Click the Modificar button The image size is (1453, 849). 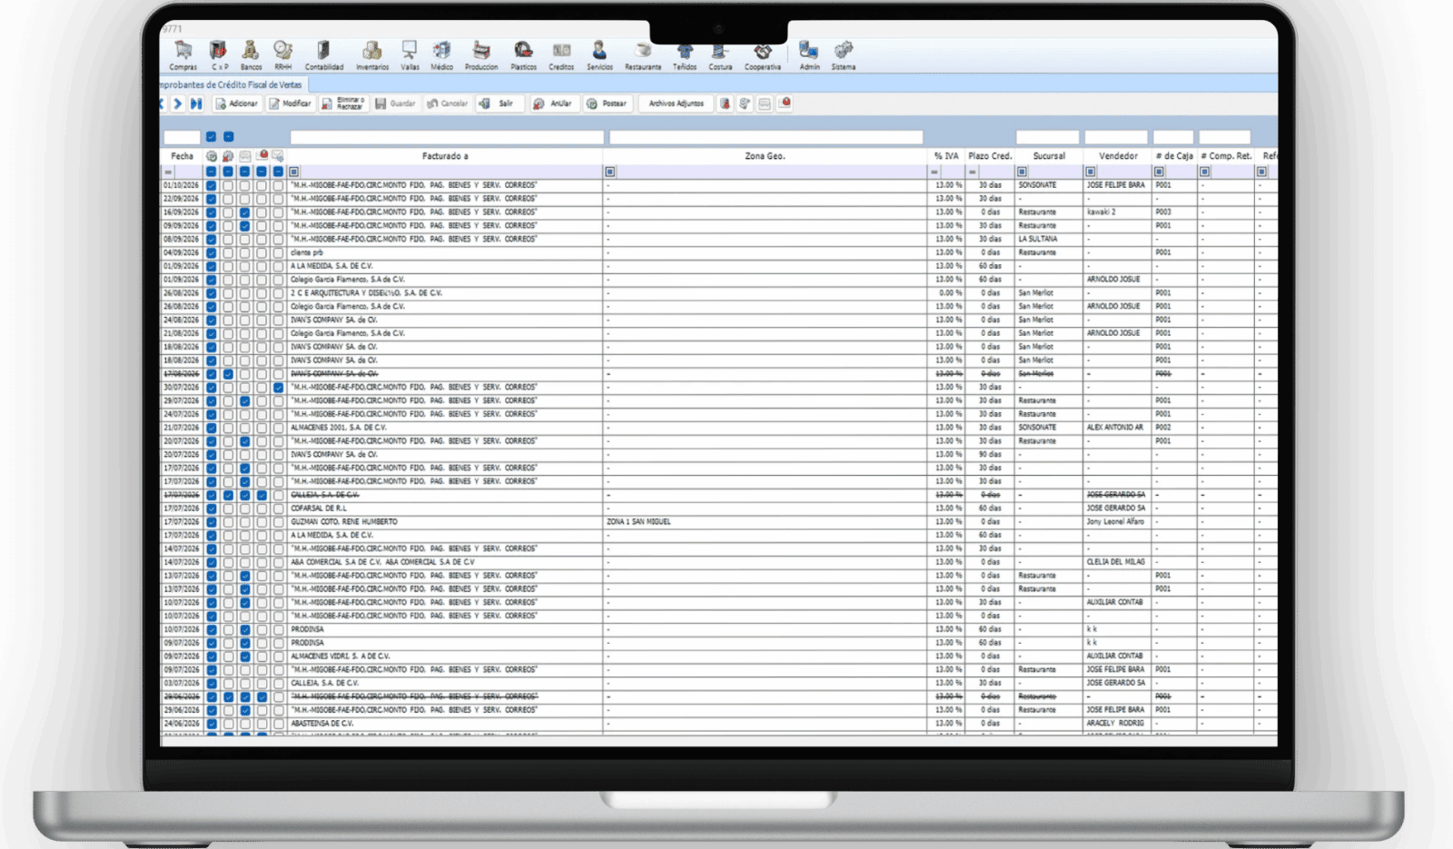click(x=291, y=104)
